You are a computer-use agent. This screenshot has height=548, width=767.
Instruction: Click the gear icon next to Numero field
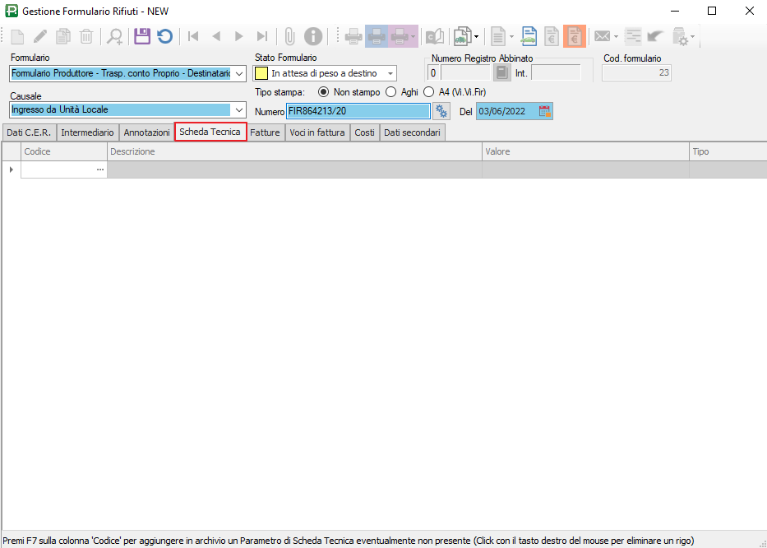[x=442, y=111]
